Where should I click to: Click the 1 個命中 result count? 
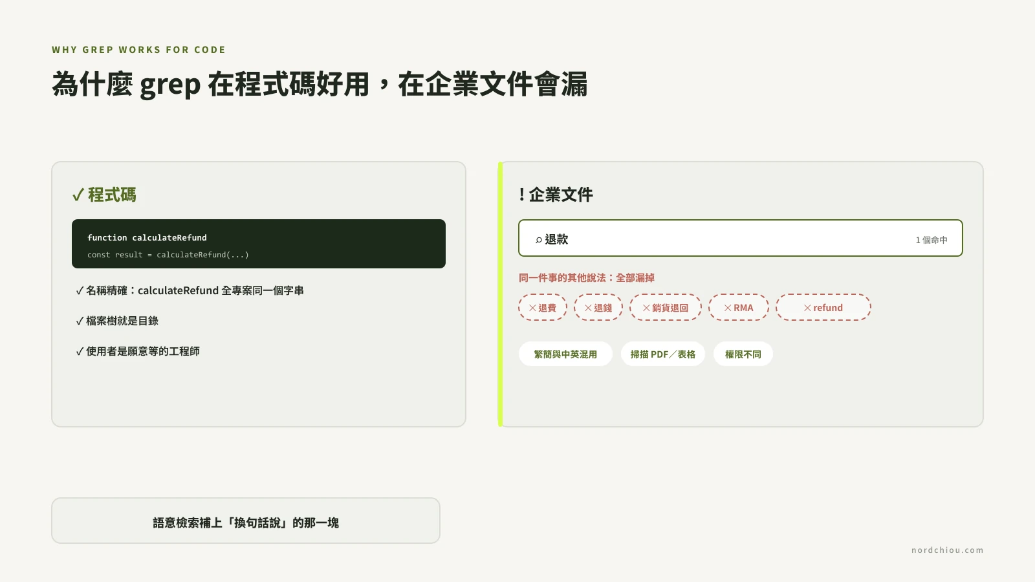point(931,240)
